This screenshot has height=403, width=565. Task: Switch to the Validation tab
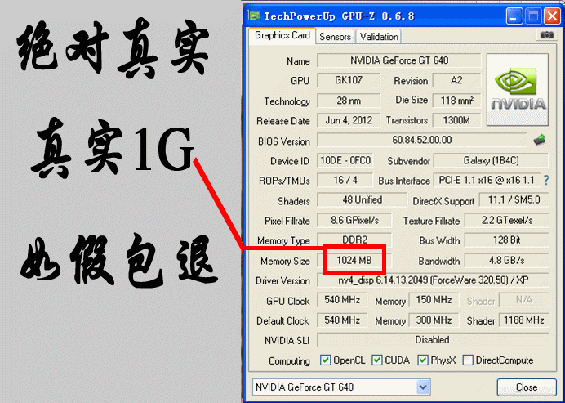(x=379, y=37)
